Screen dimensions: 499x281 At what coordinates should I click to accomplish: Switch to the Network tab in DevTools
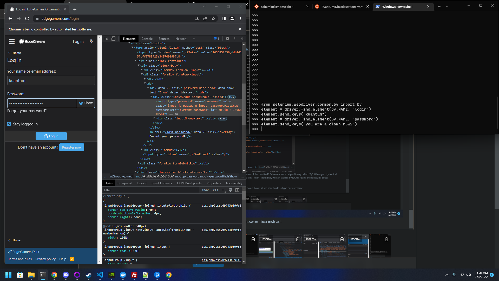[x=181, y=39]
